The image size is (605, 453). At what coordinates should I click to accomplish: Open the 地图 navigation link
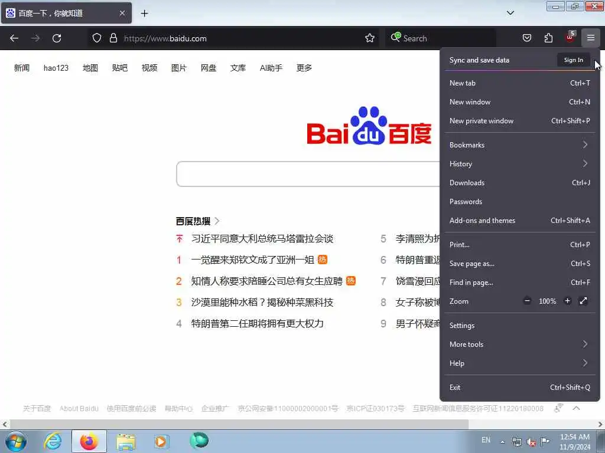[90, 68]
